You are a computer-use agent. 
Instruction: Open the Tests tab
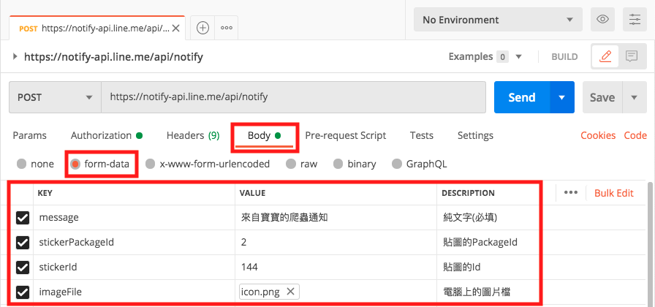click(422, 135)
